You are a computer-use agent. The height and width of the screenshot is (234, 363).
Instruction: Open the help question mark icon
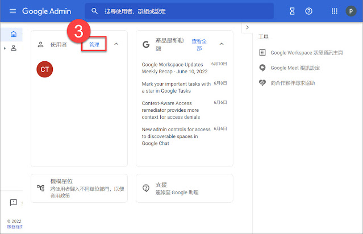pos(308,11)
